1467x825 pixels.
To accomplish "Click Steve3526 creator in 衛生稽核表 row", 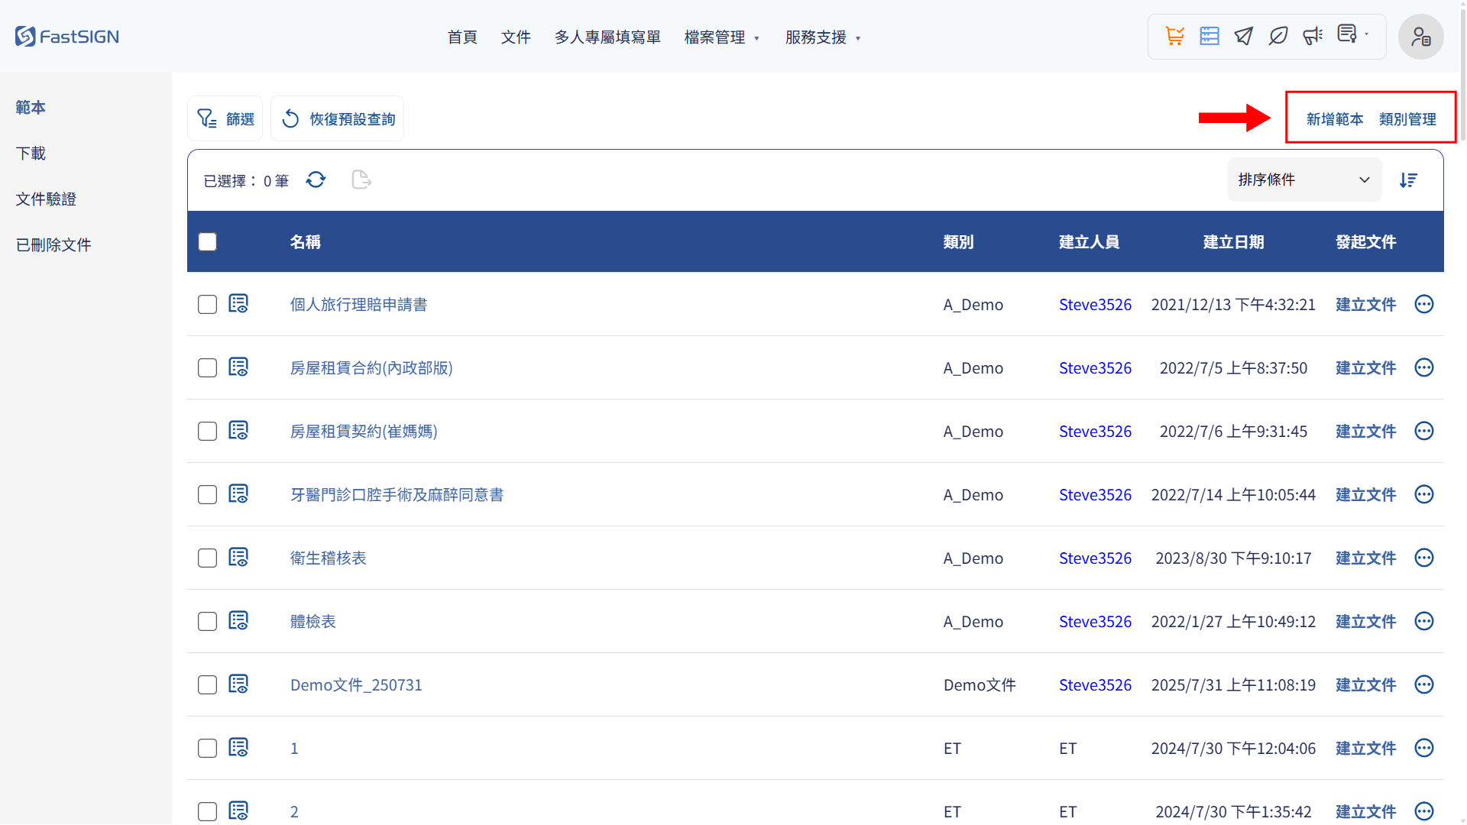I will pos(1095,558).
